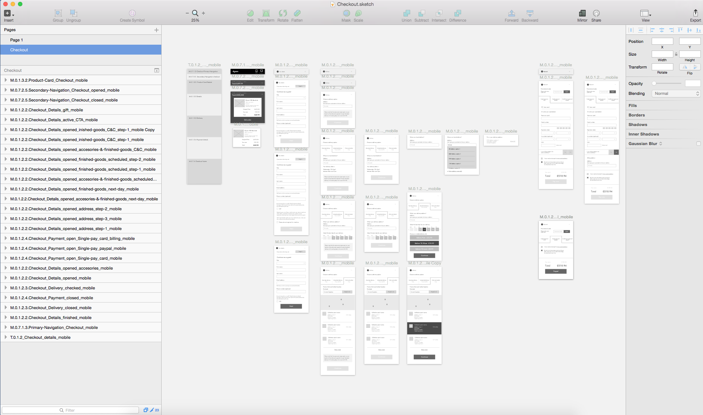Toggle the size lock proportions icon

coord(676,54)
